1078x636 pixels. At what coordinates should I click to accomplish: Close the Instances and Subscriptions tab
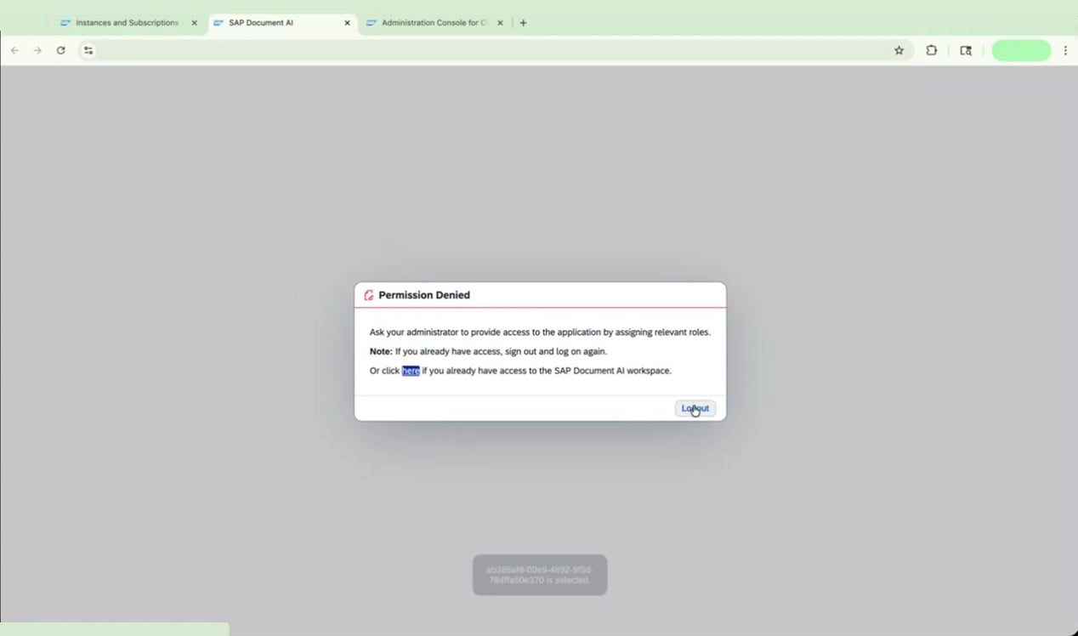[x=194, y=23]
